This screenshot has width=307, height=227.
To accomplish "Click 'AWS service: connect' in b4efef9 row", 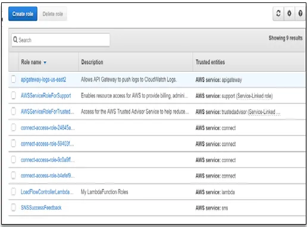I will click(x=215, y=176).
